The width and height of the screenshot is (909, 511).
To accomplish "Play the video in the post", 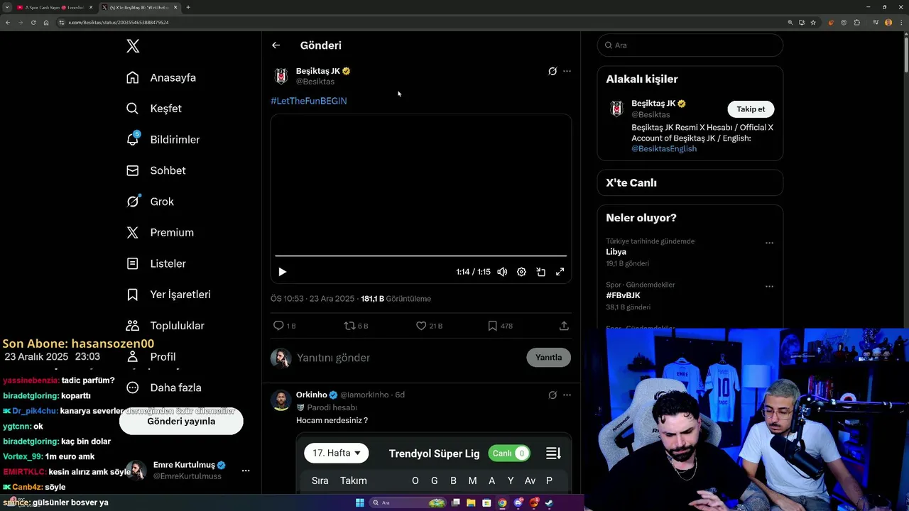I will pyautogui.click(x=283, y=272).
